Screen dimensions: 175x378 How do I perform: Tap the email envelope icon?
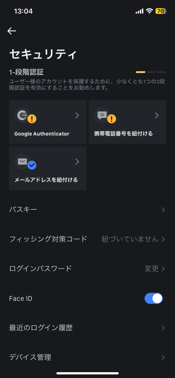click(22, 161)
